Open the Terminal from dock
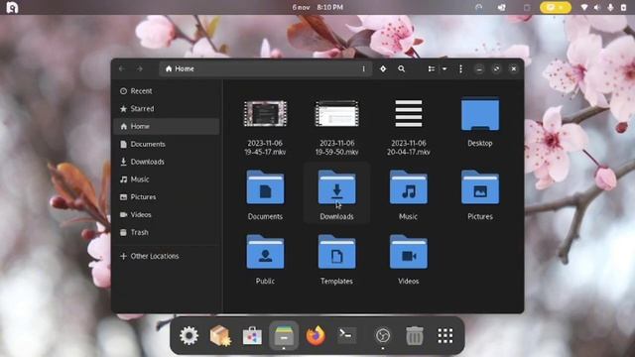This screenshot has height=357, width=635. [347, 335]
